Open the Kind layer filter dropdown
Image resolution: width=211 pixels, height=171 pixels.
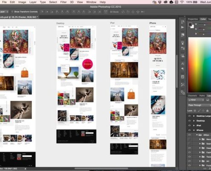coord(196,100)
